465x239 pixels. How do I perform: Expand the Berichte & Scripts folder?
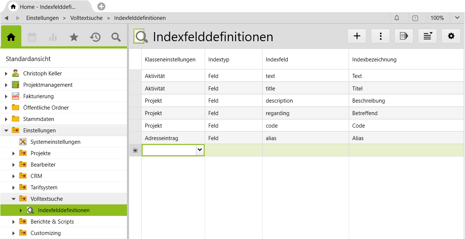(x=14, y=222)
